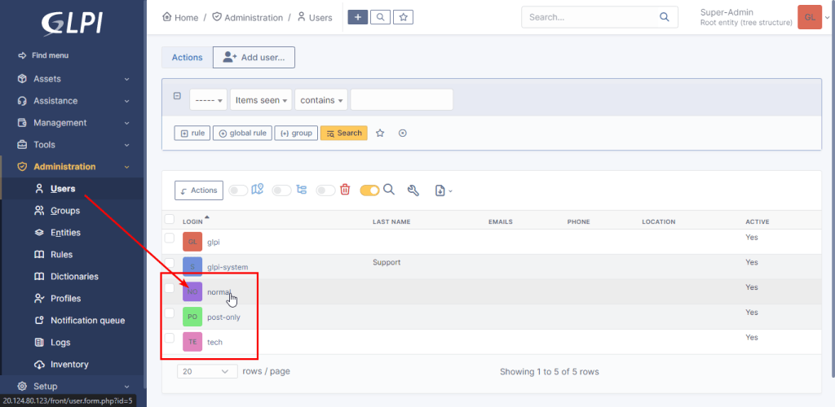Image resolution: width=835 pixels, height=407 pixels.
Task: Open Entities in the sidebar
Action: click(x=65, y=233)
